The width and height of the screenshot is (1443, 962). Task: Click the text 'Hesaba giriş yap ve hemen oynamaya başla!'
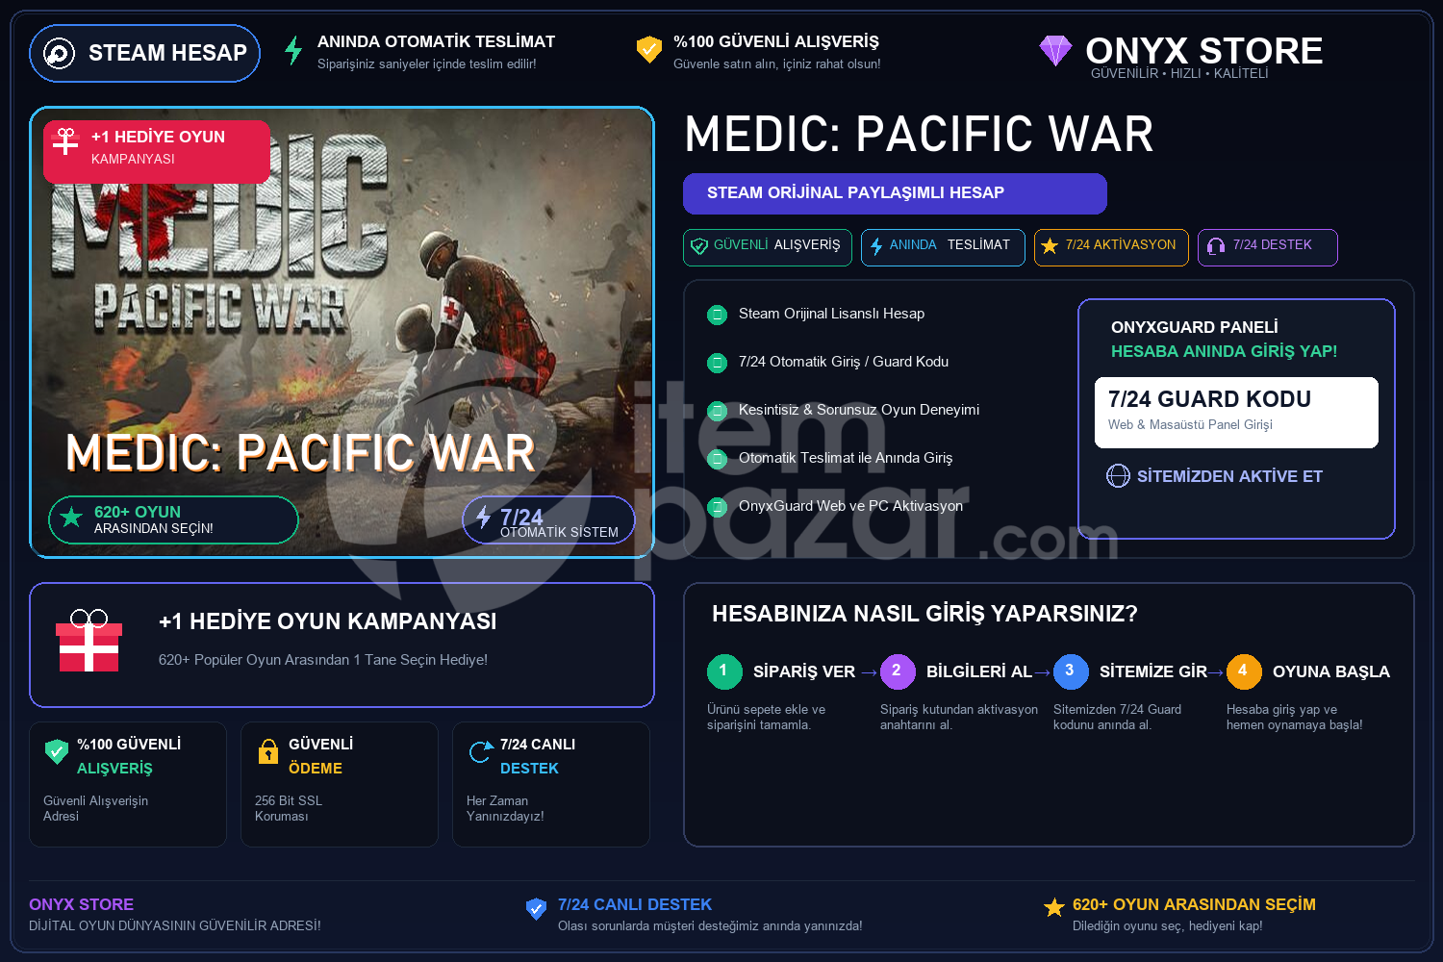(x=1295, y=717)
